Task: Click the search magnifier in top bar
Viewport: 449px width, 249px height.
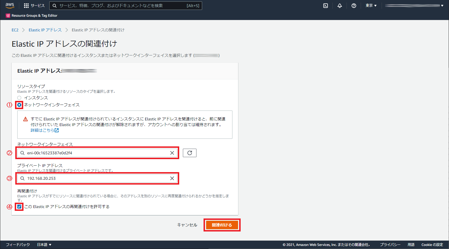Action: click(x=55, y=6)
